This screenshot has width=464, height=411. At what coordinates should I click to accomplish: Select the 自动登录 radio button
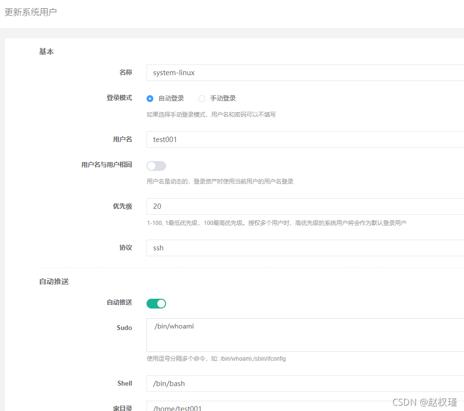(150, 99)
